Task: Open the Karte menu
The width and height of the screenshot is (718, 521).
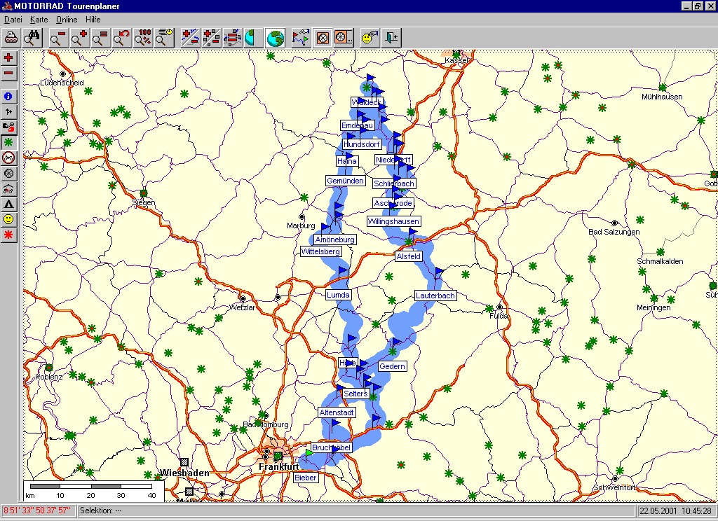Action: tap(39, 20)
